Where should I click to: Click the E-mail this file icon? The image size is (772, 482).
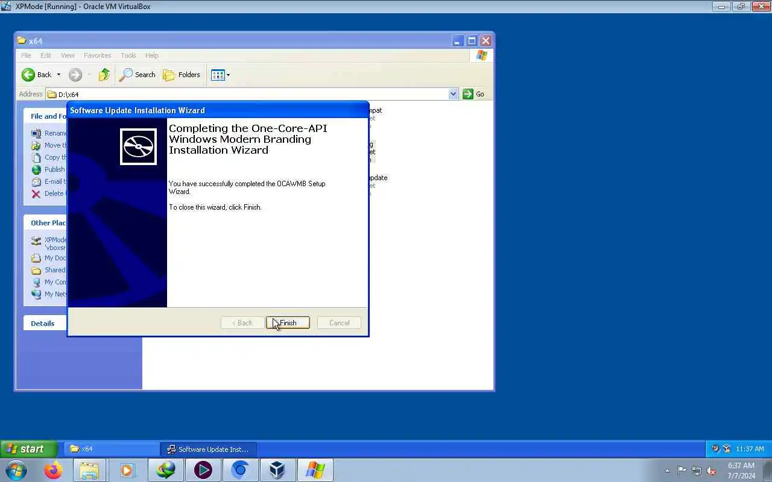coord(36,181)
